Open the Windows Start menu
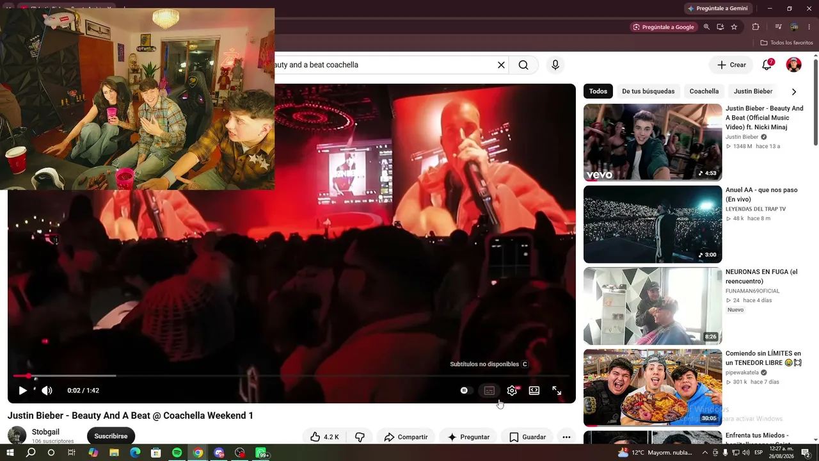819x461 pixels. 10,453
